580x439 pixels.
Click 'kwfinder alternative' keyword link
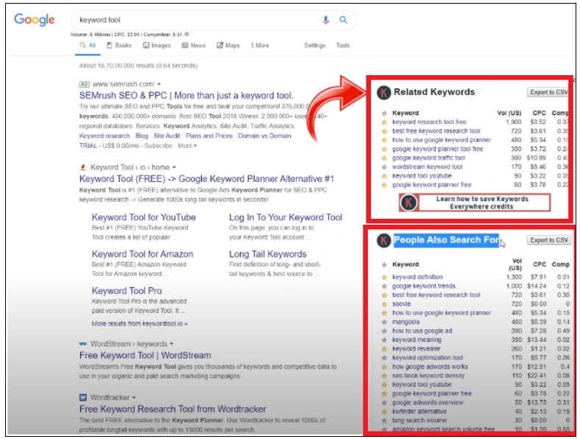(419, 411)
